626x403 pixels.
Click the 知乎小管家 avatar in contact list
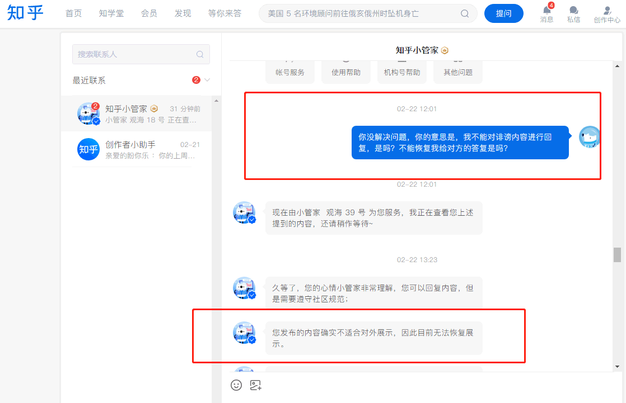pyautogui.click(x=88, y=113)
